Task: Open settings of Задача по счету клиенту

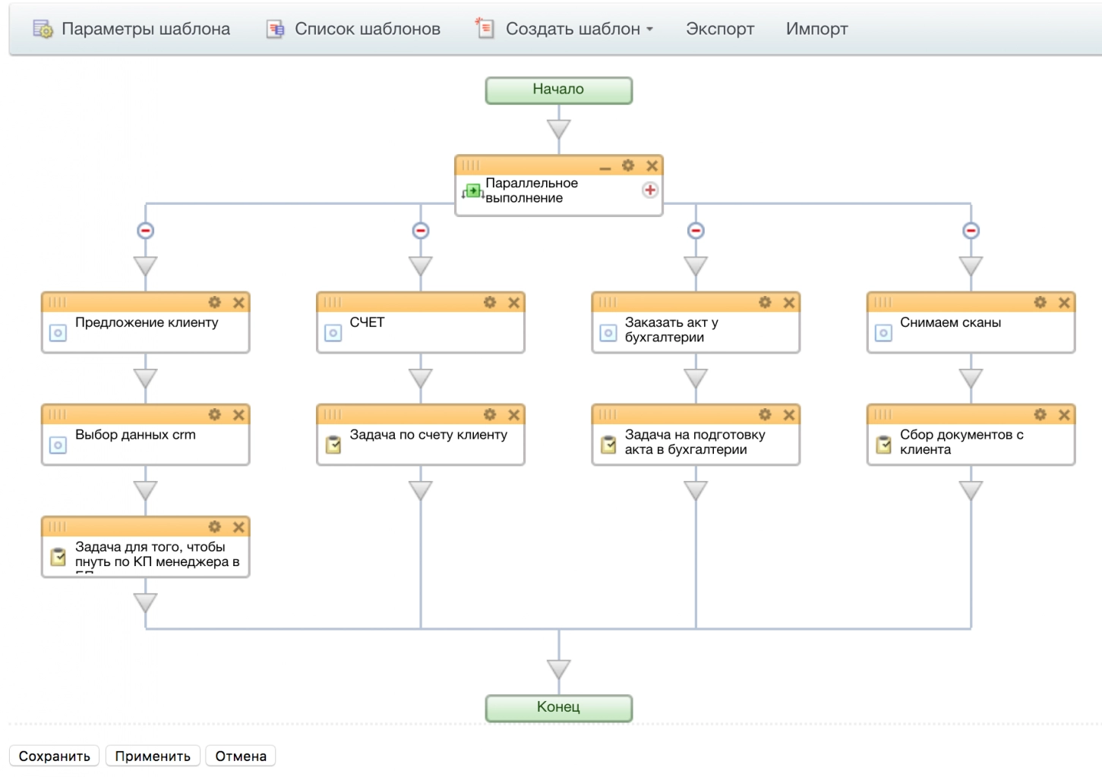Action: pyautogui.click(x=490, y=414)
